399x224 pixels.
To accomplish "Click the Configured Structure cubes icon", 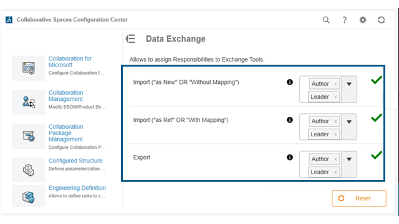I will pyautogui.click(x=29, y=170).
